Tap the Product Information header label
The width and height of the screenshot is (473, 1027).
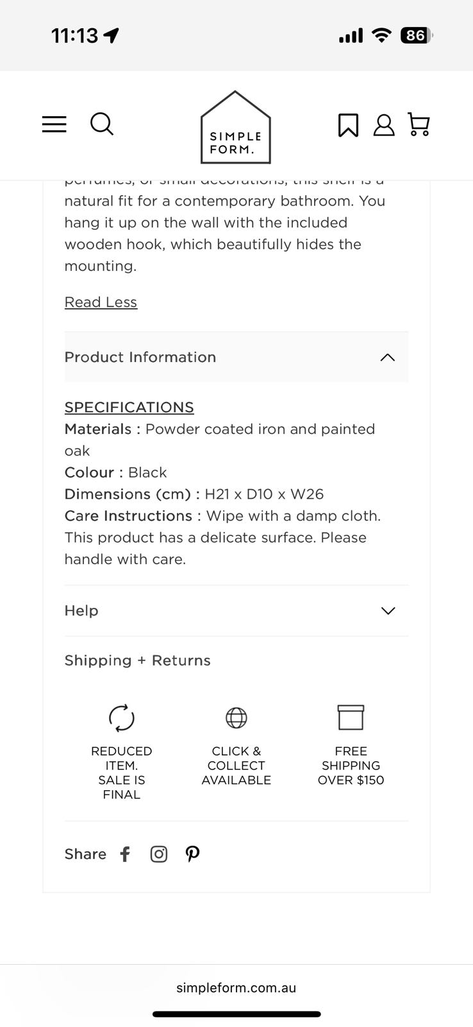[140, 358]
